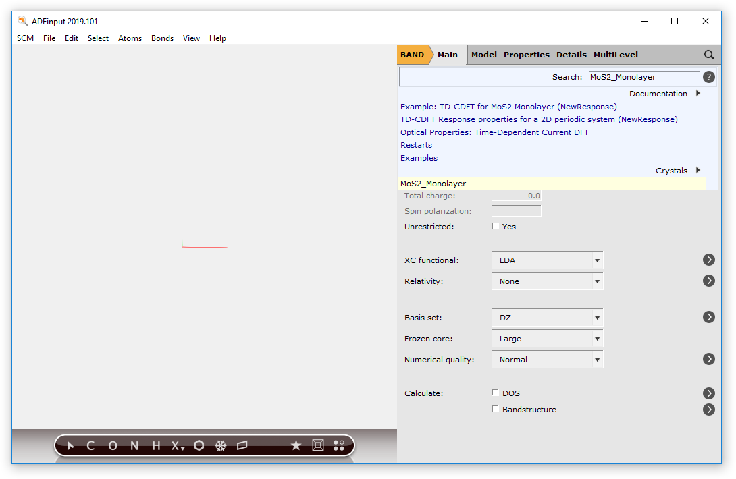Open the Examples documentation link
This screenshot has width=736, height=479.
coord(419,158)
